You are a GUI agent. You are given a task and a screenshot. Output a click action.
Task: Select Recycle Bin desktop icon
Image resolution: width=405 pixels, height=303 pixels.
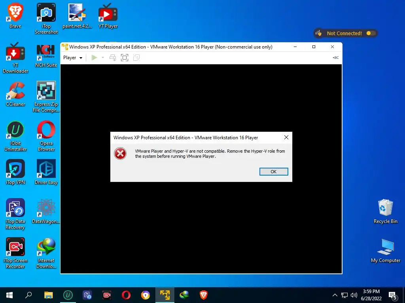click(x=385, y=211)
